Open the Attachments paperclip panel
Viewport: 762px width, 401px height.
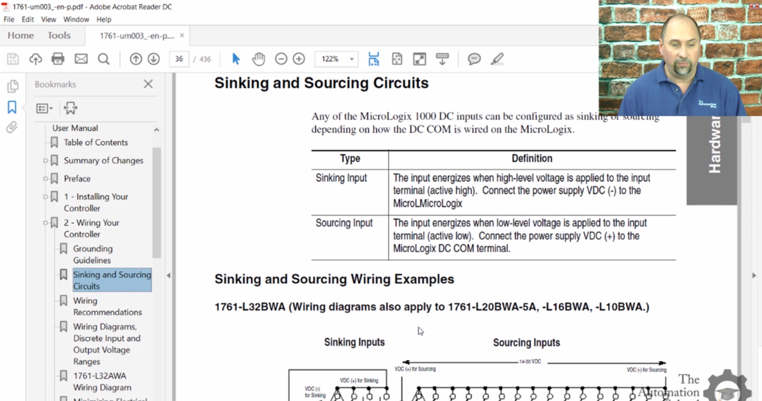[12, 127]
